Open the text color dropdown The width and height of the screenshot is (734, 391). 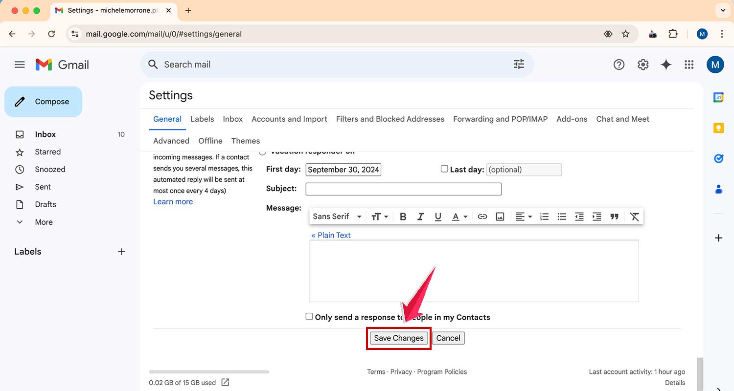point(459,216)
